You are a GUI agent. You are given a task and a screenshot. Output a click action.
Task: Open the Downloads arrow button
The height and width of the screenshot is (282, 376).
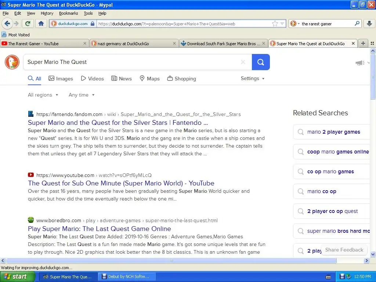click(369, 23)
